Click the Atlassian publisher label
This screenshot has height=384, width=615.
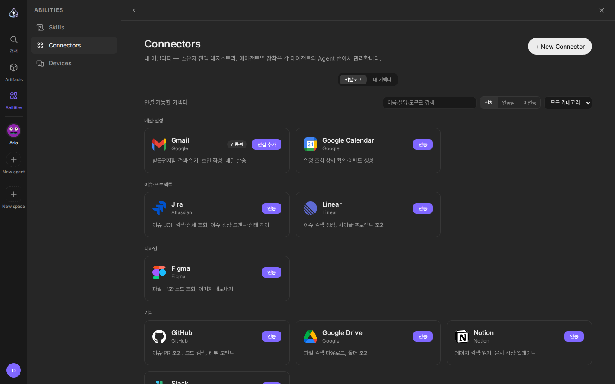182,212
